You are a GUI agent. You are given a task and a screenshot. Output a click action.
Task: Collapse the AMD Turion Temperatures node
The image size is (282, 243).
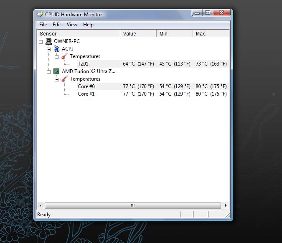click(x=56, y=79)
